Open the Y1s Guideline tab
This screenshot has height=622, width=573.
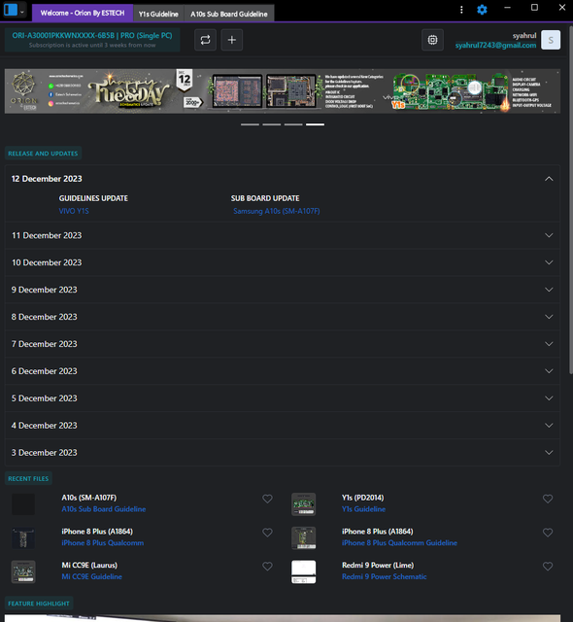[158, 14]
